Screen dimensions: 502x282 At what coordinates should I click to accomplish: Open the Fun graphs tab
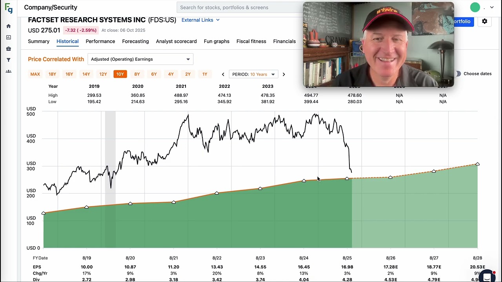pyautogui.click(x=216, y=42)
